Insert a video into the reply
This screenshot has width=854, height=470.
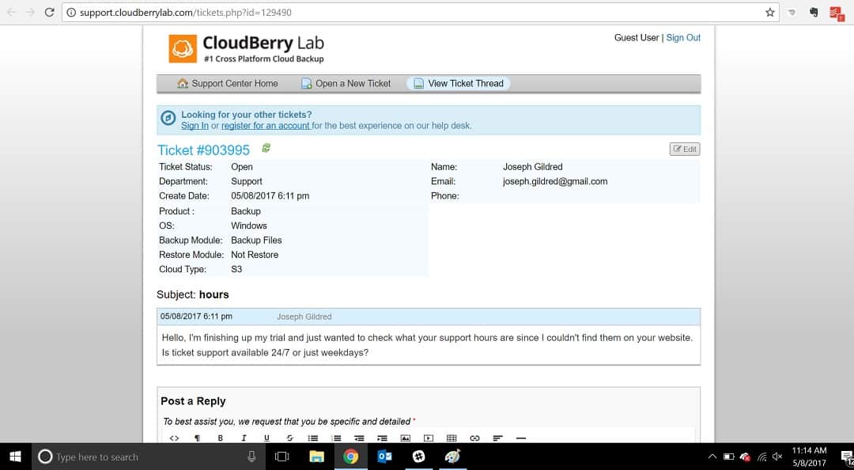point(429,438)
